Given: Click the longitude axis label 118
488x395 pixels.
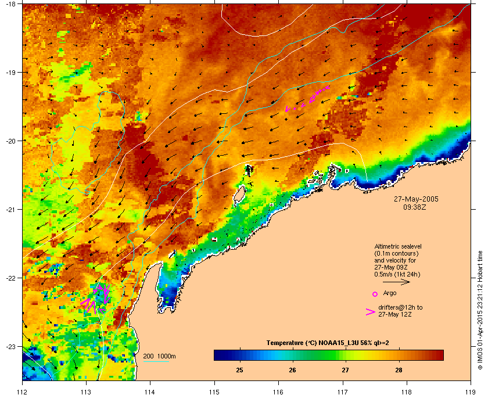Looking at the screenshot, I should 407,392.
